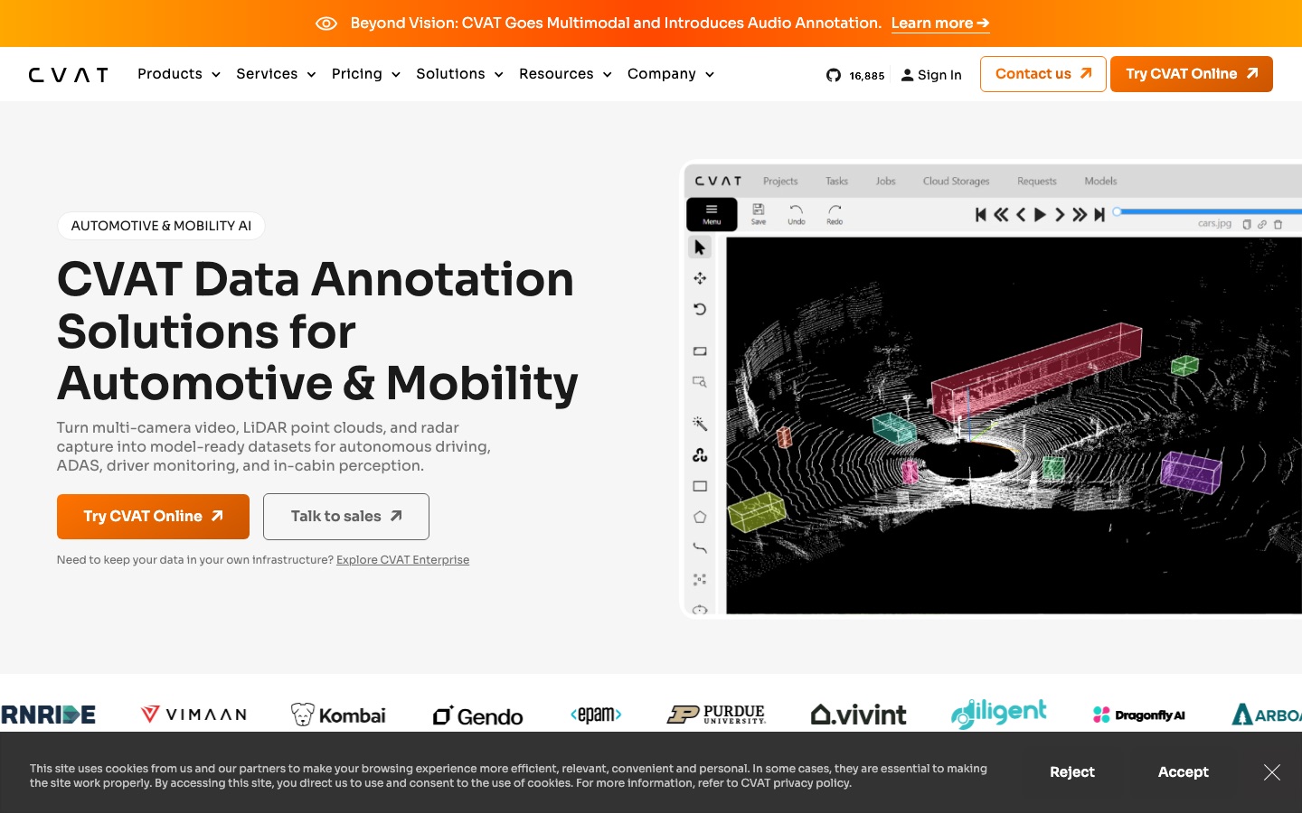Select the magic wand AI tool

[x=700, y=424]
